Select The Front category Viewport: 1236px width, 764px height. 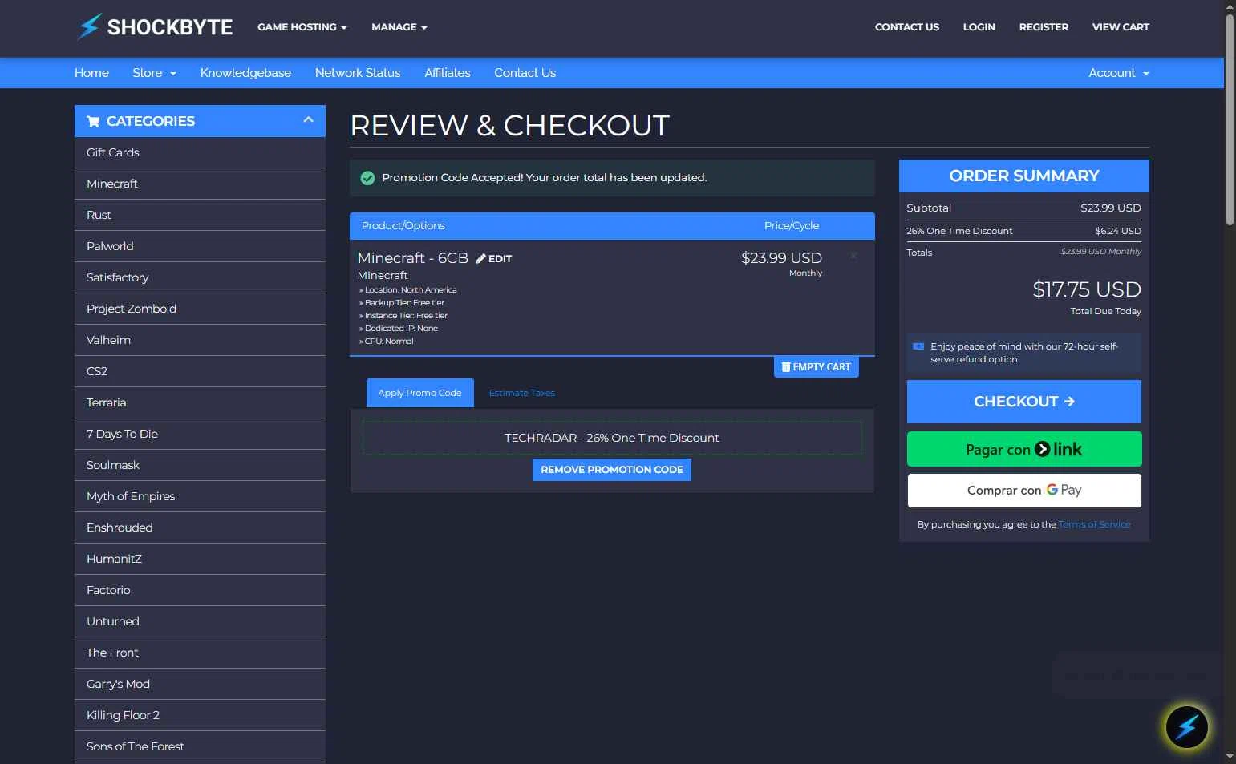tap(200, 653)
